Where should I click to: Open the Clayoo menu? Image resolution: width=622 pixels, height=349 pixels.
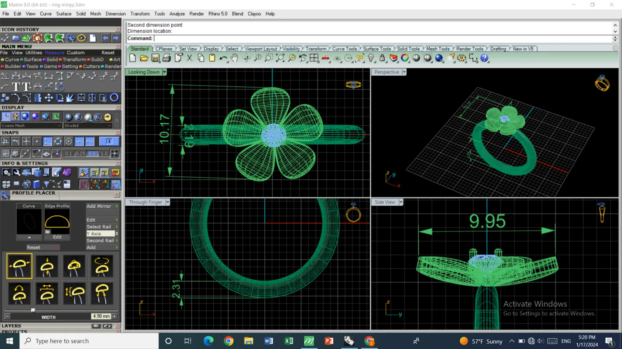coord(254,14)
